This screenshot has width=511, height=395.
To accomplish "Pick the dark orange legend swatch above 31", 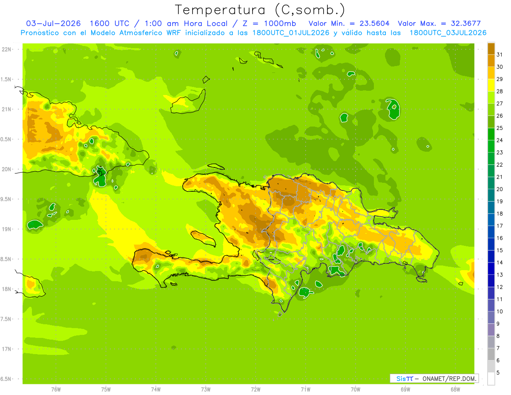I will [x=491, y=49].
